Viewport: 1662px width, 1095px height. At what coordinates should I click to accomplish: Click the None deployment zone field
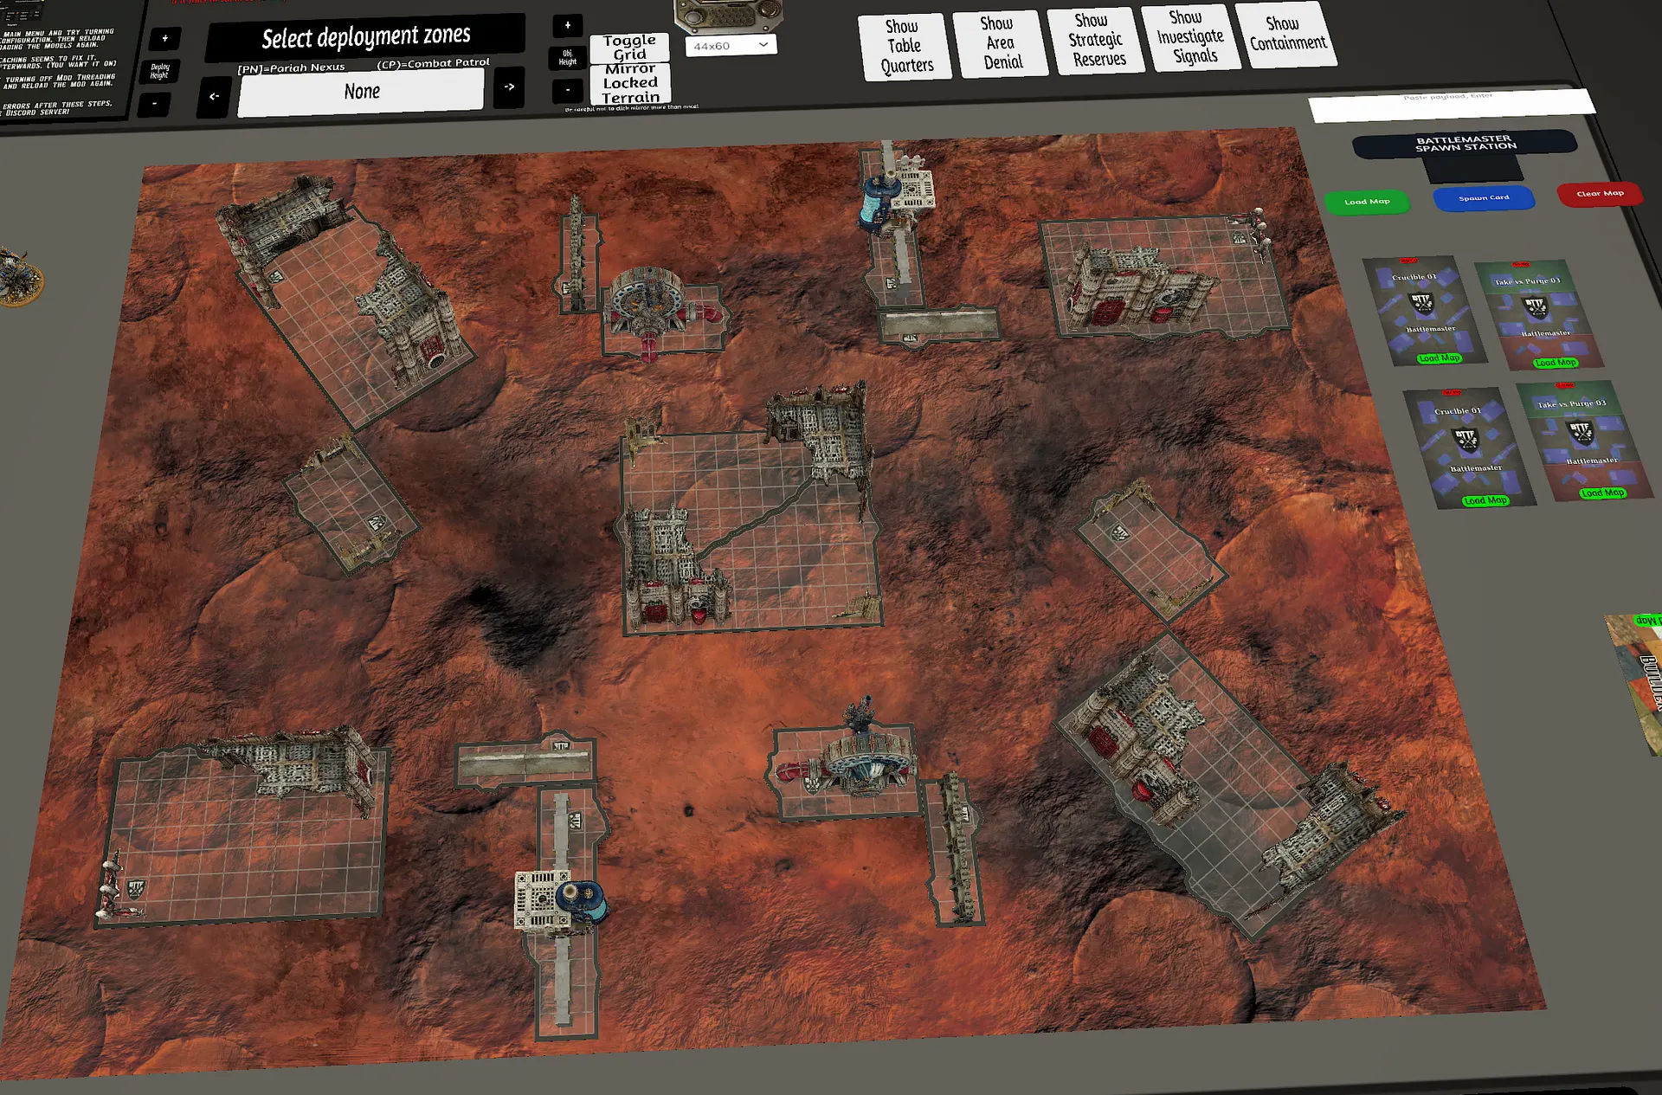coord(361,92)
